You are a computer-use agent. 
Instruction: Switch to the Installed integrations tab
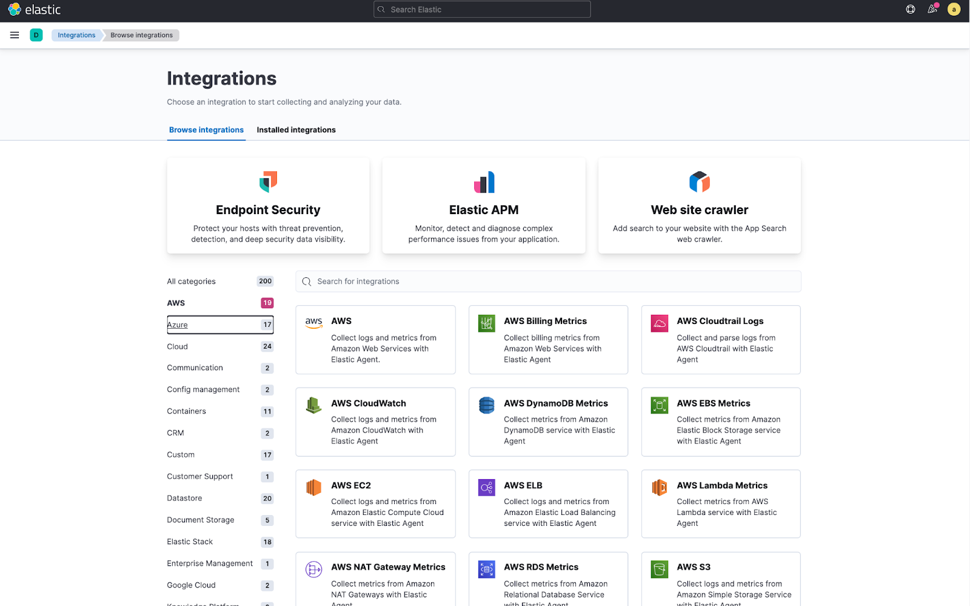click(296, 130)
